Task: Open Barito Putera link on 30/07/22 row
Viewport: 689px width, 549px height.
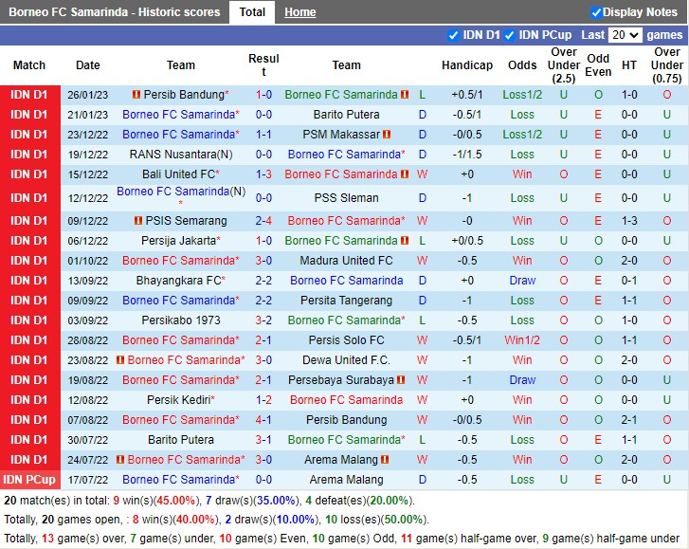Action: [181, 440]
